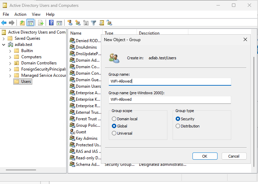This screenshot has width=258, height=184.
Task: Open Help using the question mark icon
Action: click(51, 23)
